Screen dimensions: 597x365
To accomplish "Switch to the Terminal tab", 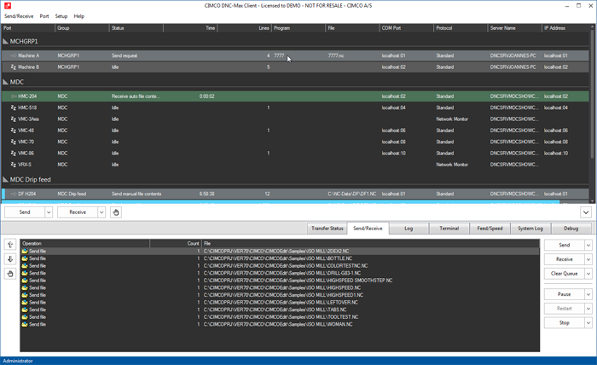I will coord(449,229).
